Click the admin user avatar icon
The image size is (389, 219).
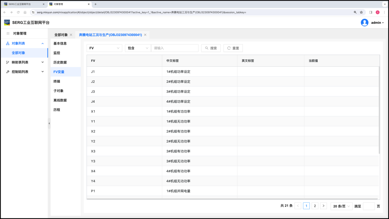coord(364,23)
